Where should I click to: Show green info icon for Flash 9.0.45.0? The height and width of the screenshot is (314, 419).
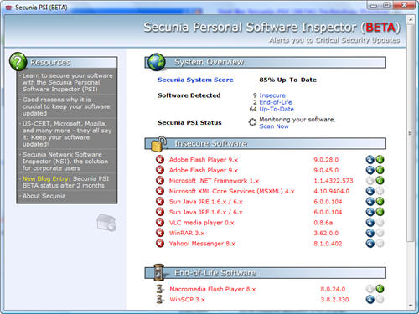[x=380, y=170]
